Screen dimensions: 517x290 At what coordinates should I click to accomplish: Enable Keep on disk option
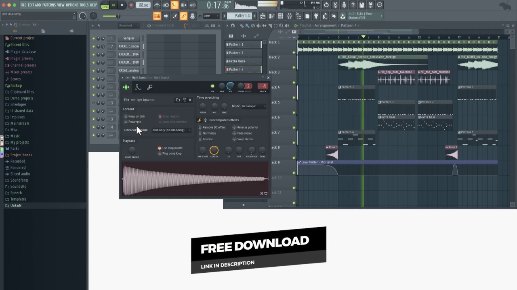(135, 116)
